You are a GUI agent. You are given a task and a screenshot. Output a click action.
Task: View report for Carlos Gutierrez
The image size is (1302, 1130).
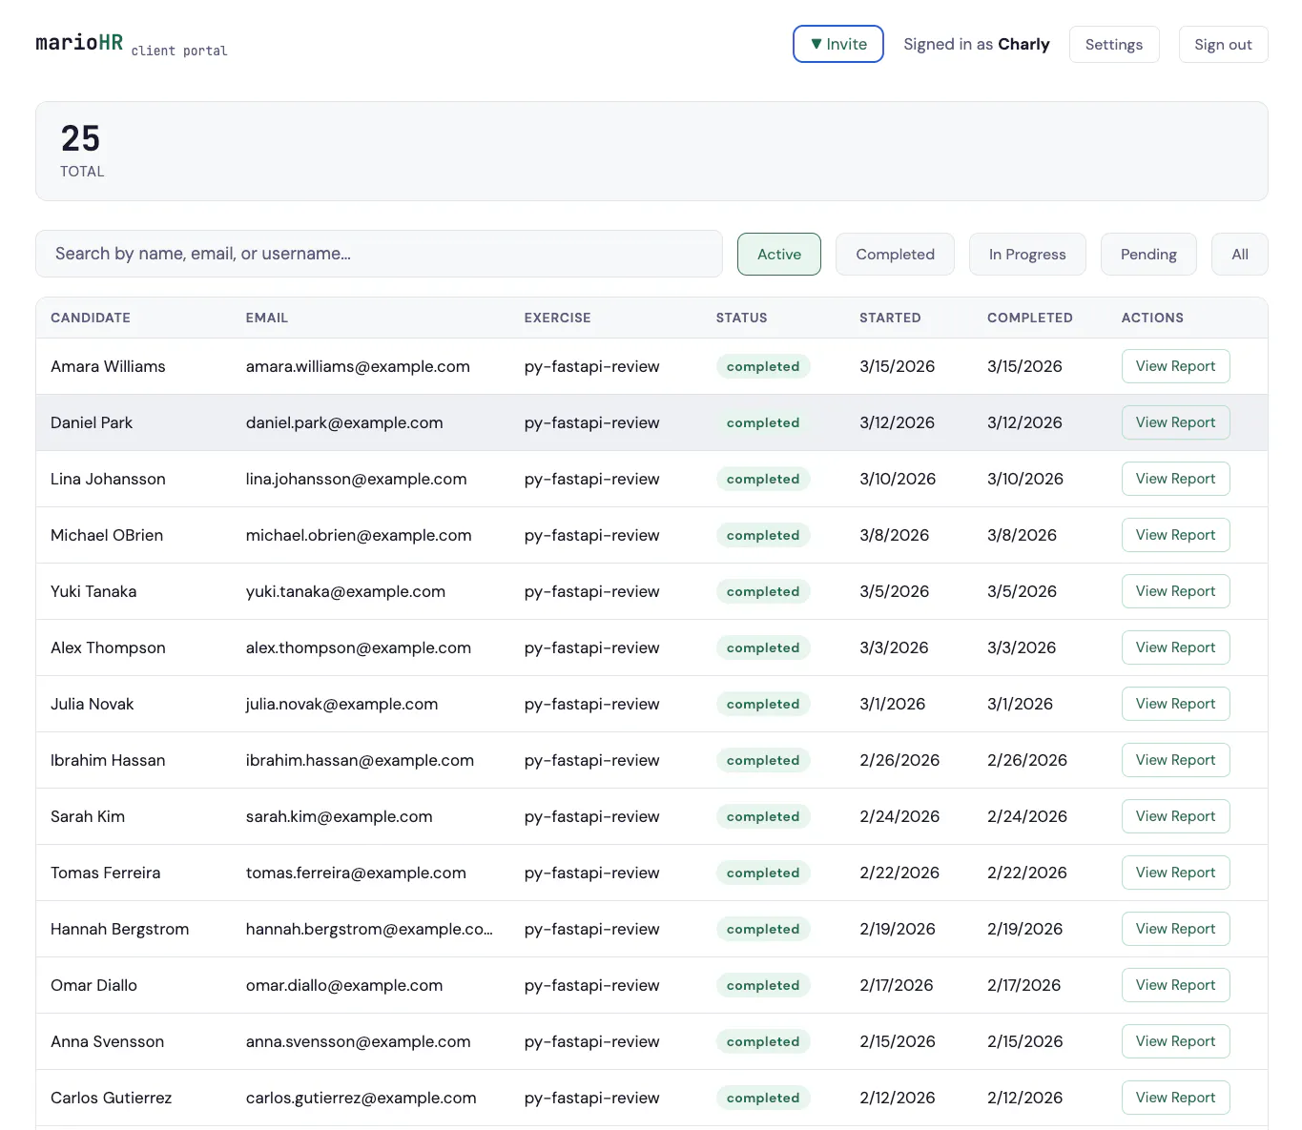coord(1175,1098)
